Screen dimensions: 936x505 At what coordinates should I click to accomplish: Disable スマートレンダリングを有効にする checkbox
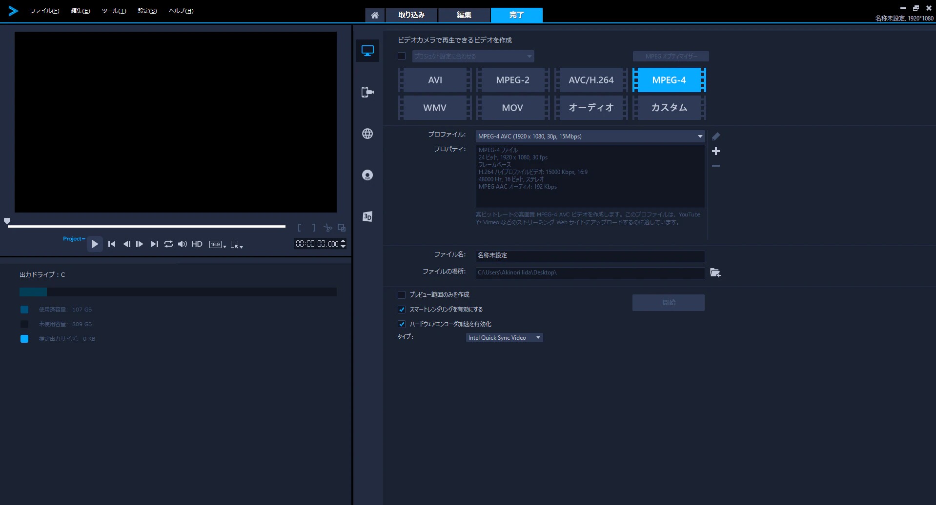pyautogui.click(x=402, y=310)
